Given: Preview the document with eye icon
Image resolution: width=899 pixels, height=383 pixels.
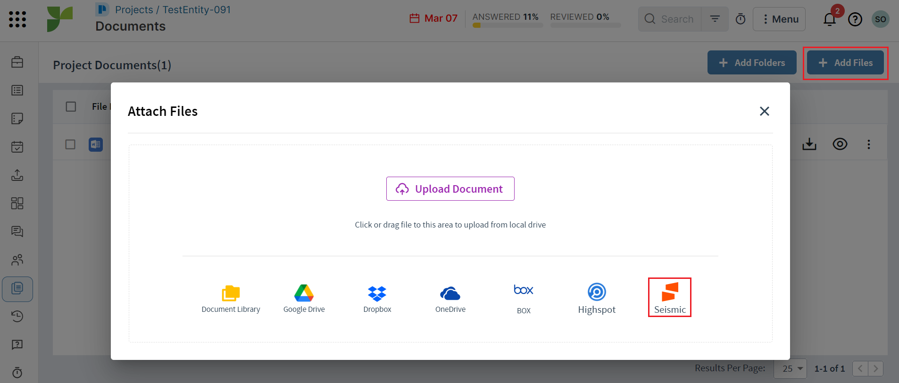Looking at the screenshot, I should (x=840, y=144).
